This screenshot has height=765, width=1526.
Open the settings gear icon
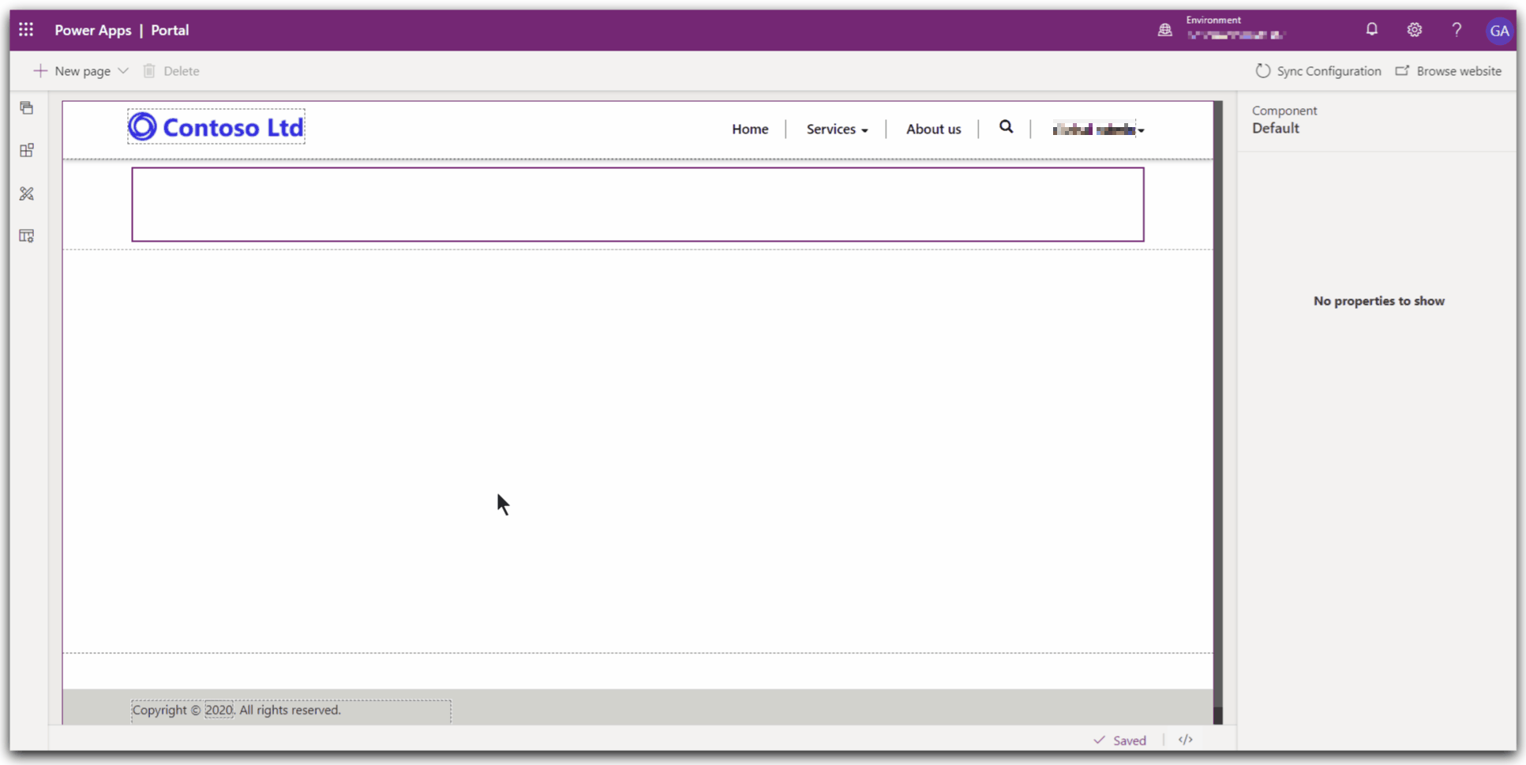(x=1414, y=30)
